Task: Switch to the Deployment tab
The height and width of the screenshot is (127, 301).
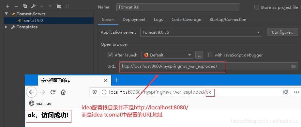Action: 134,20
